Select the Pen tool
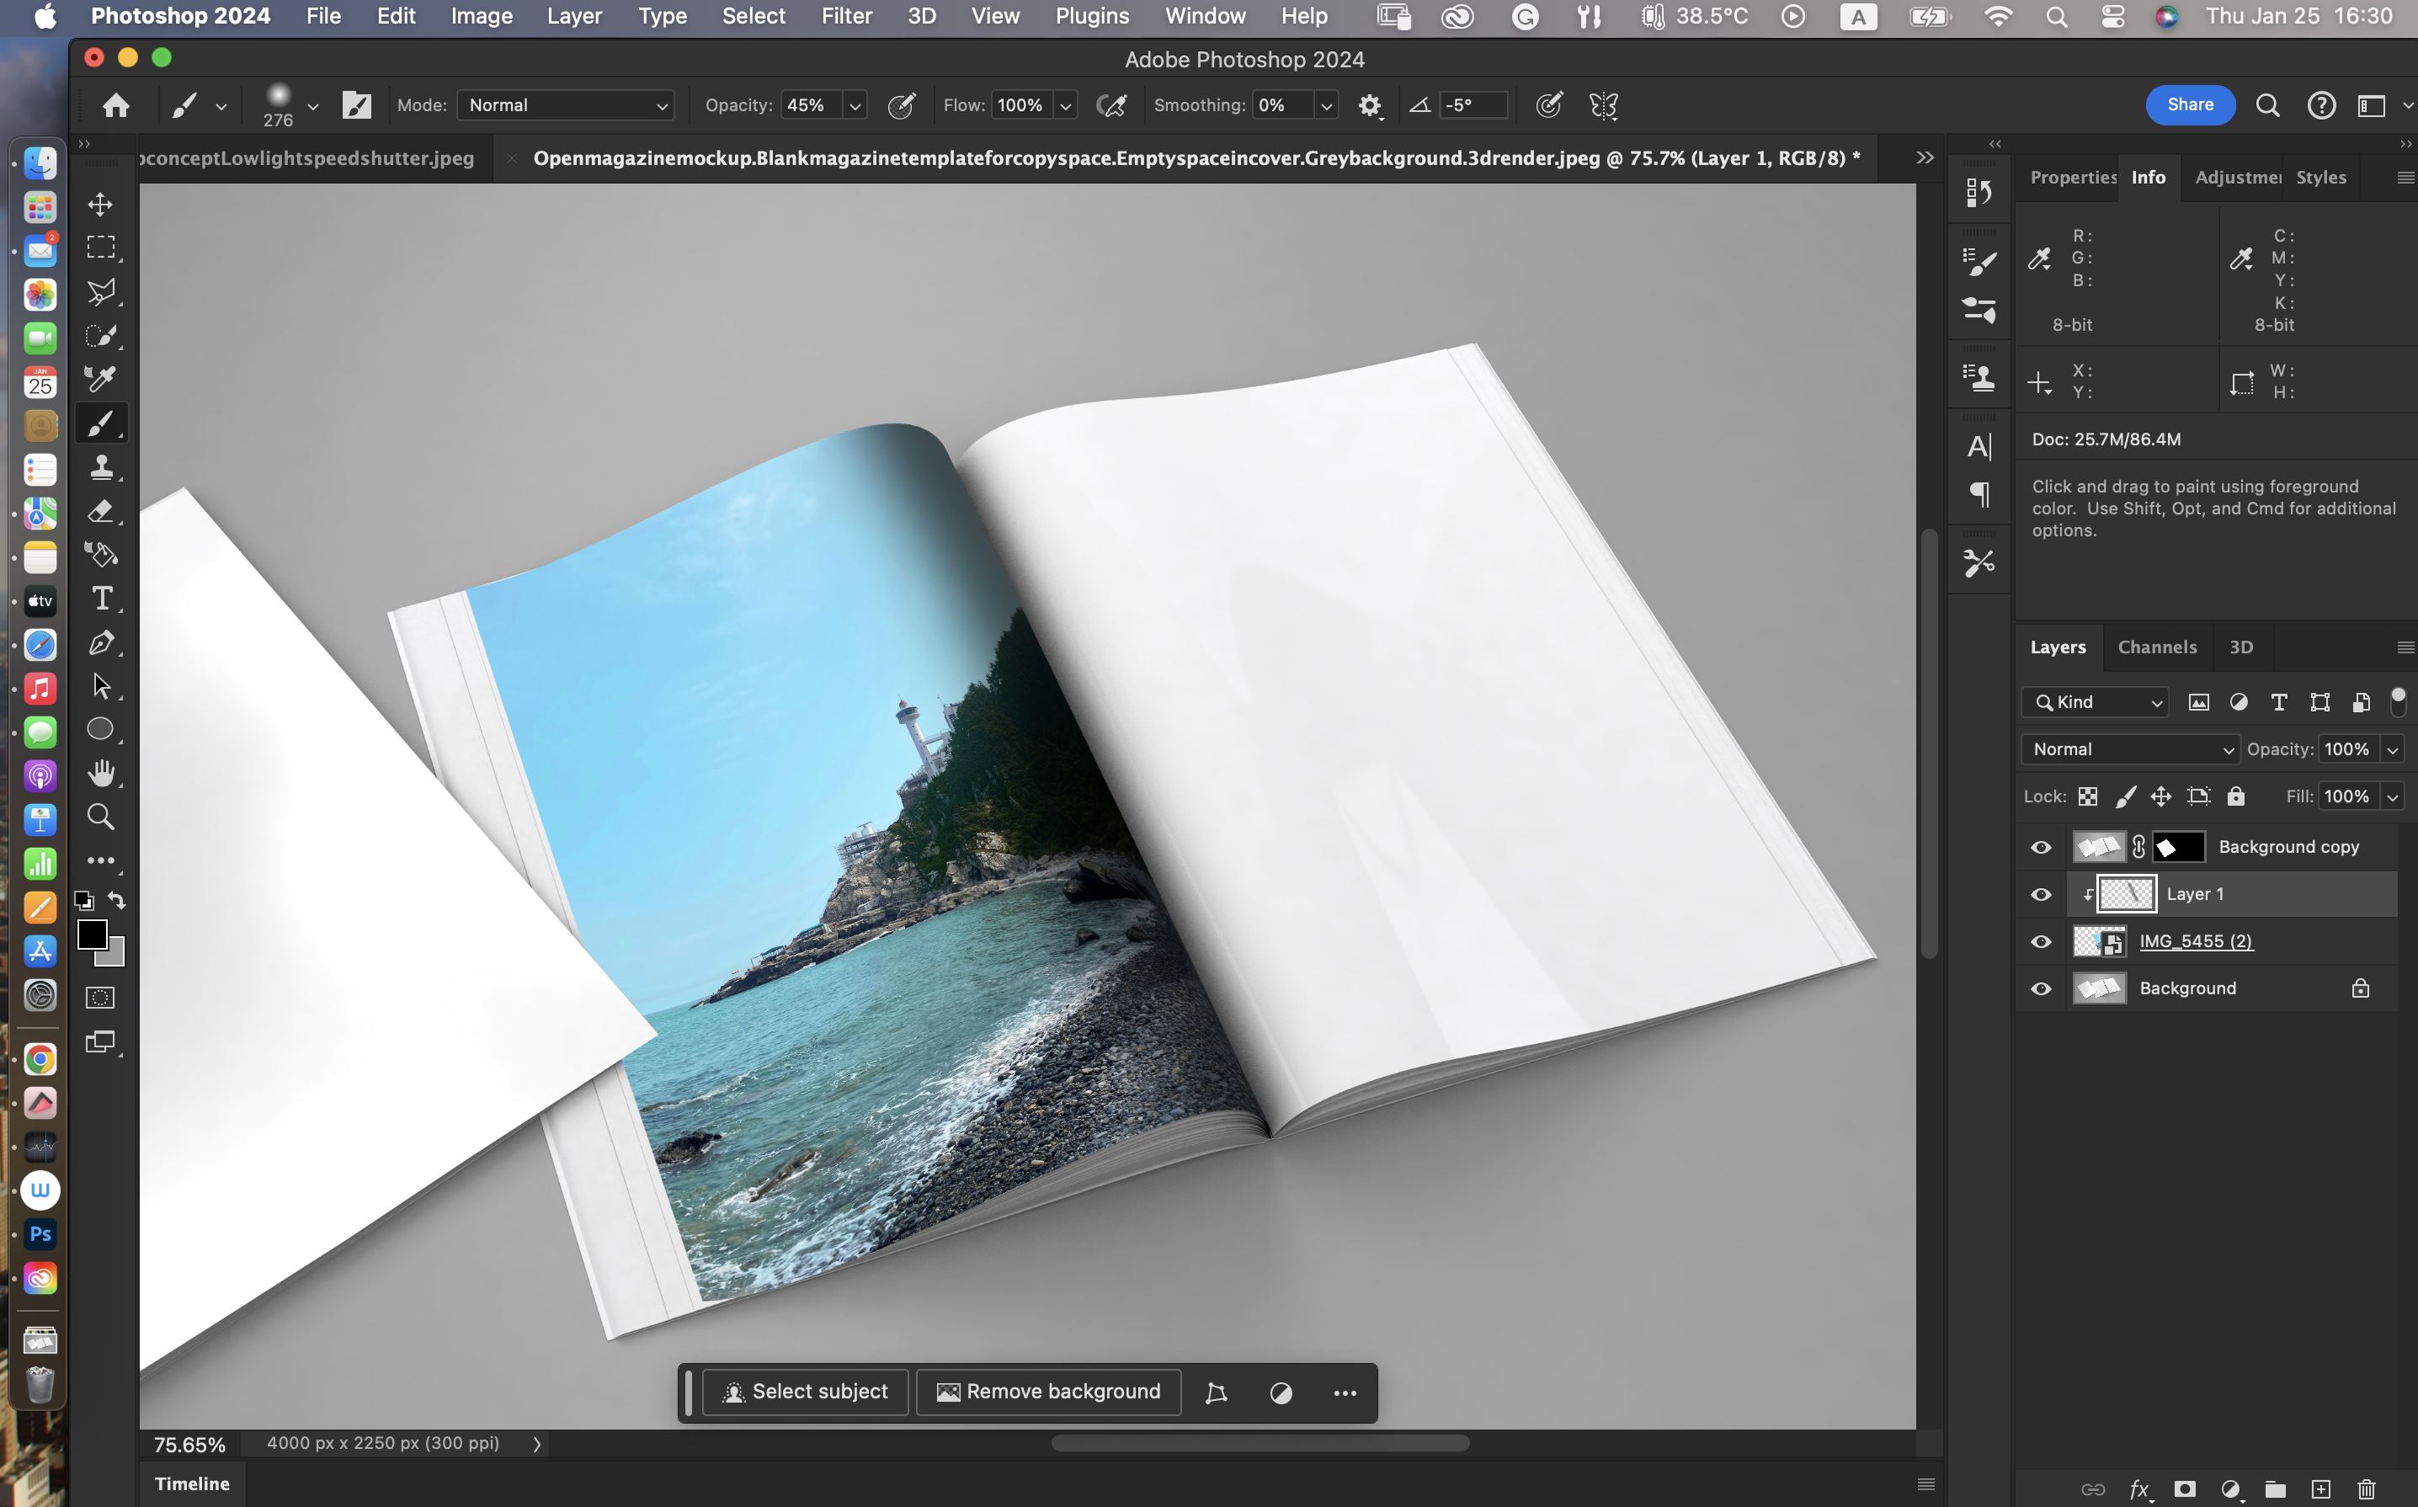 coord(101,643)
